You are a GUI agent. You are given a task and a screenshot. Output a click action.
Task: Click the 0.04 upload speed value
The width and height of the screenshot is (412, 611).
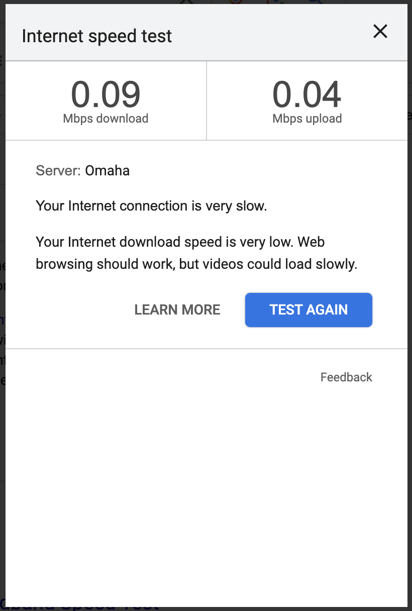[307, 94]
